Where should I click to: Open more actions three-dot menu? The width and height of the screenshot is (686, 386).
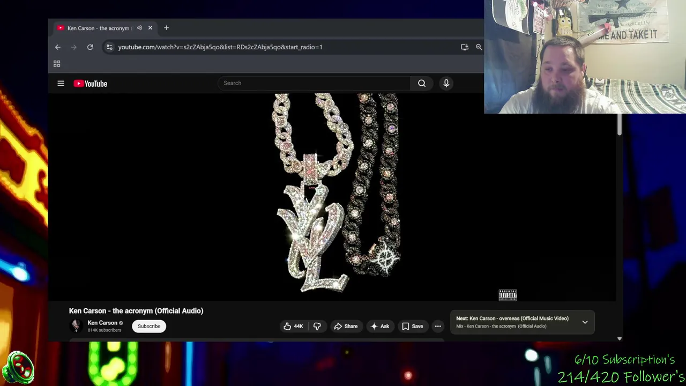[438, 326]
